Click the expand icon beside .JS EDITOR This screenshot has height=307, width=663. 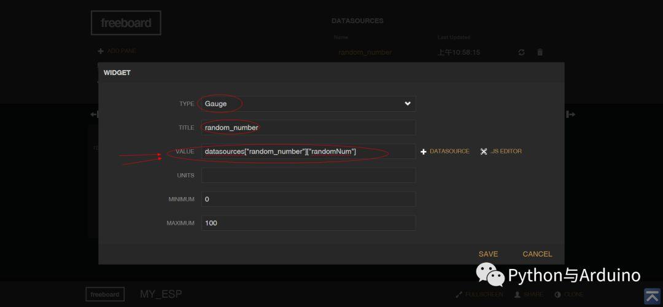click(484, 152)
